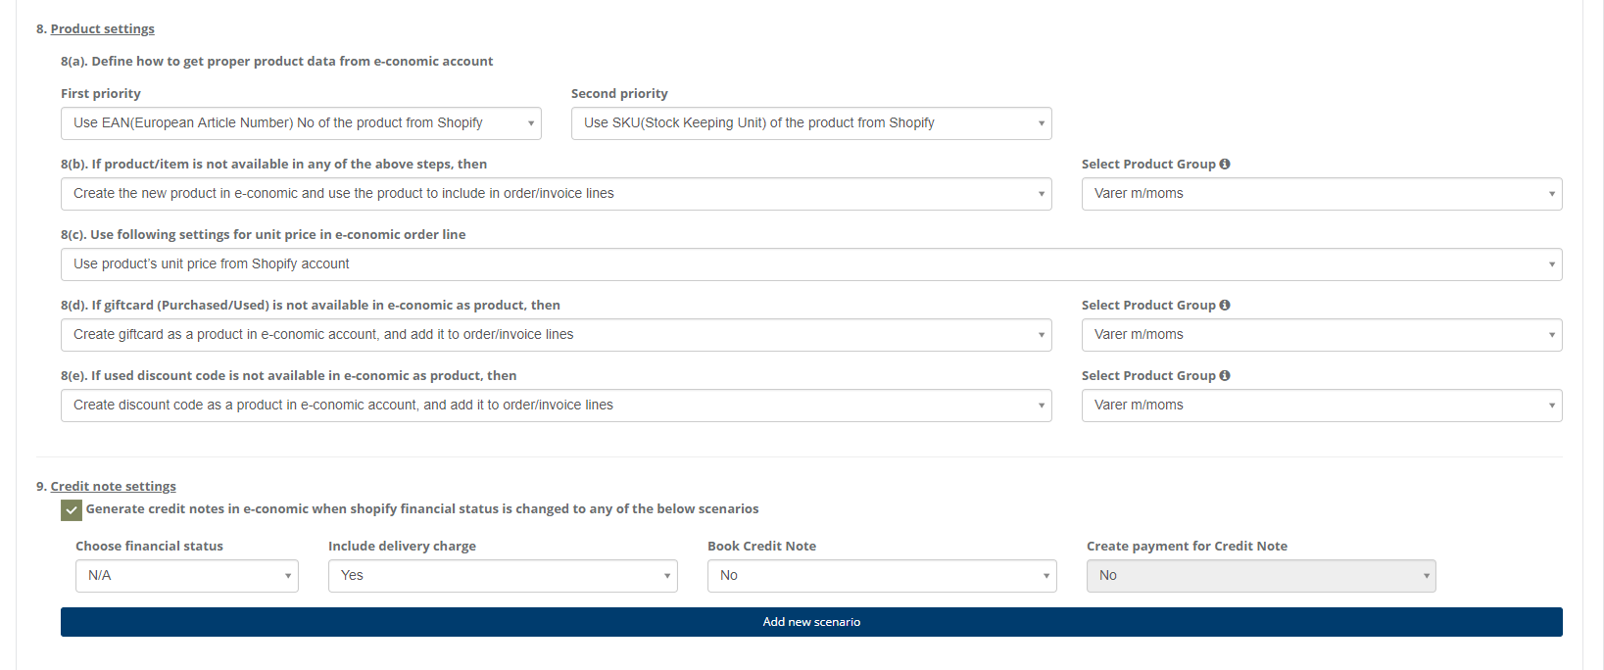Click the Add new scenario button
The image size is (1604, 670).
coord(811,622)
